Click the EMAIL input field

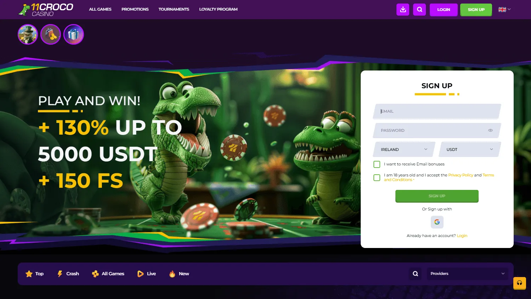[x=437, y=111]
